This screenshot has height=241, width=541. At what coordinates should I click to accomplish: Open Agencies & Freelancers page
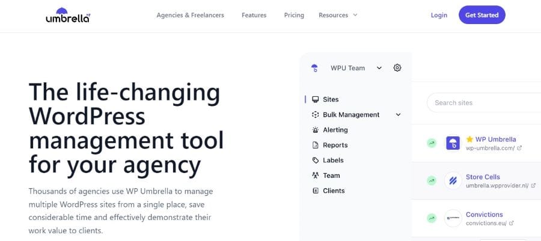pos(190,15)
